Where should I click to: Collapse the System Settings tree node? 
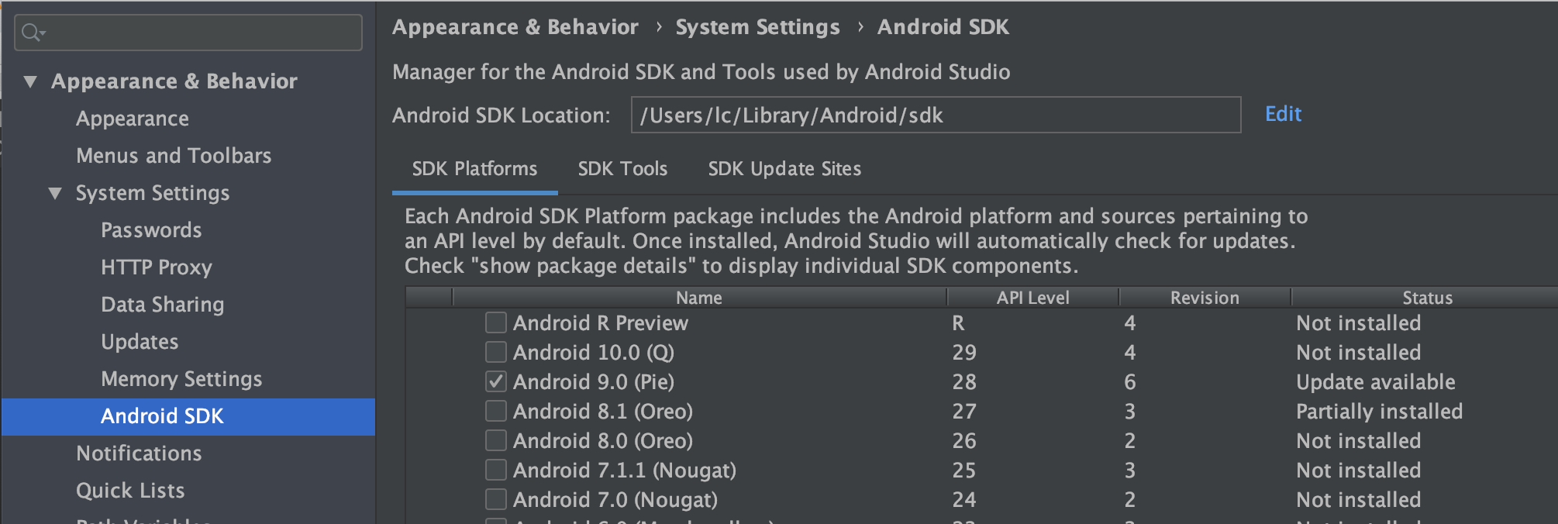pos(55,193)
